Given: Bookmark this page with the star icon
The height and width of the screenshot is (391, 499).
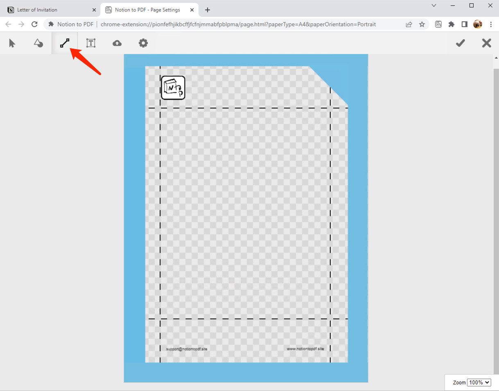Looking at the screenshot, I should [422, 24].
